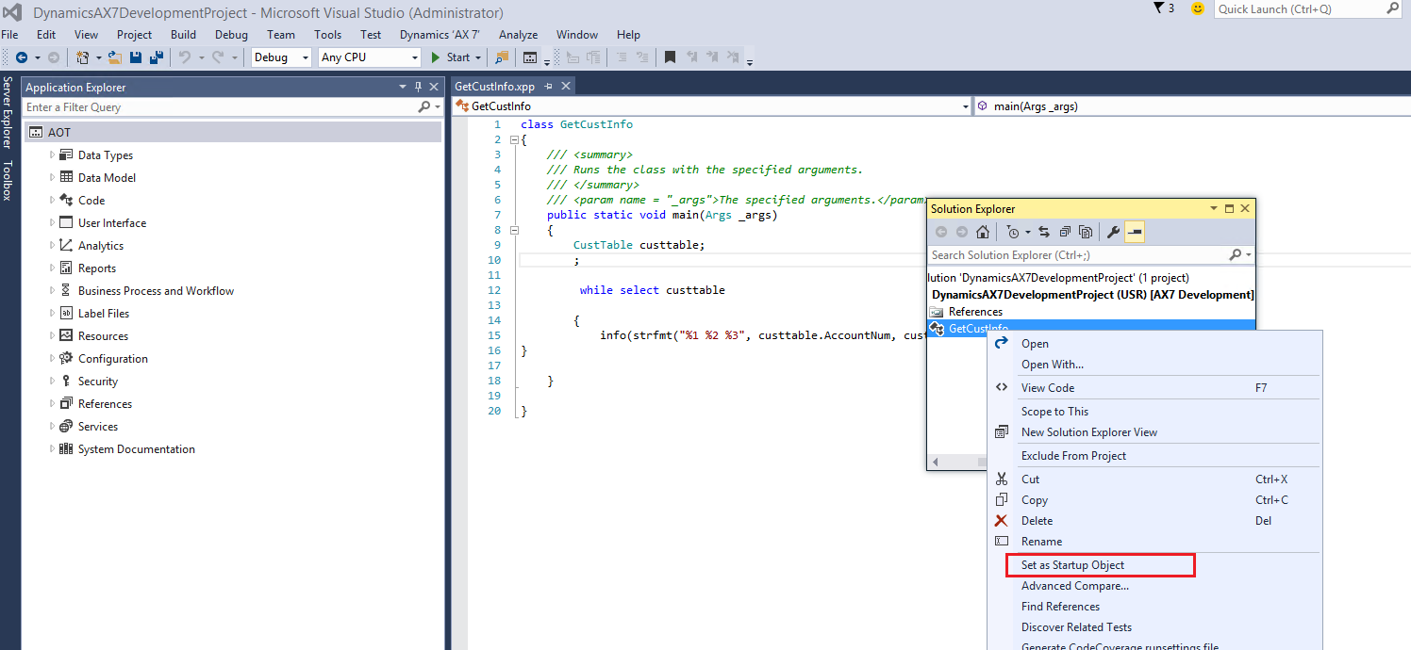
Task: Select Sync with Active Document in Solution Explorer
Action: 1044,232
